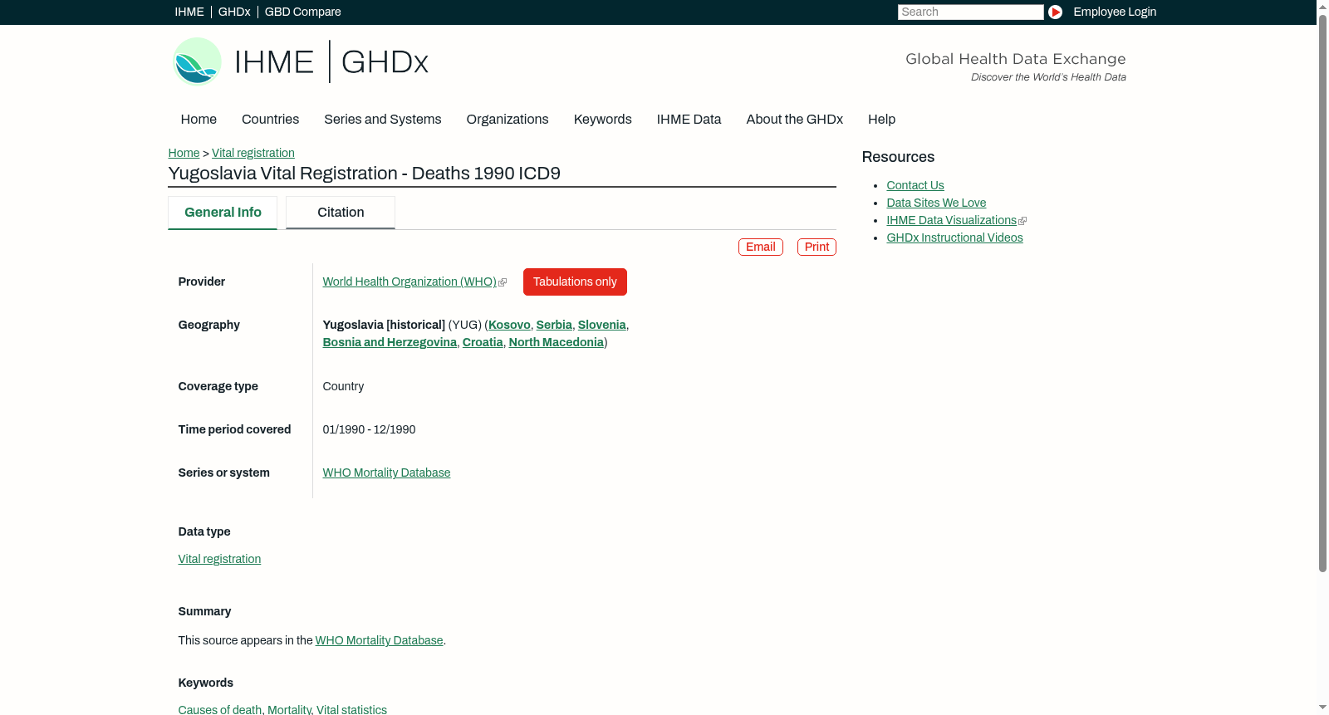Image resolution: width=1329 pixels, height=715 pixels.
Task: Switch to the Citation tab
Action: (x=341, y=213)
